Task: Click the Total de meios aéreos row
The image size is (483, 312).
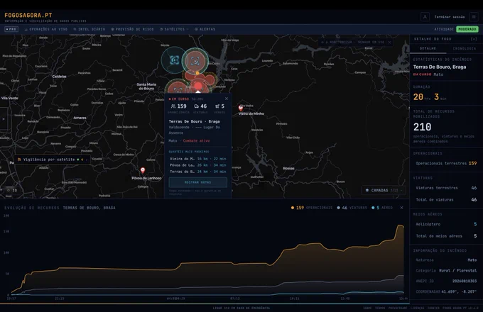Action: pos(446,236)
